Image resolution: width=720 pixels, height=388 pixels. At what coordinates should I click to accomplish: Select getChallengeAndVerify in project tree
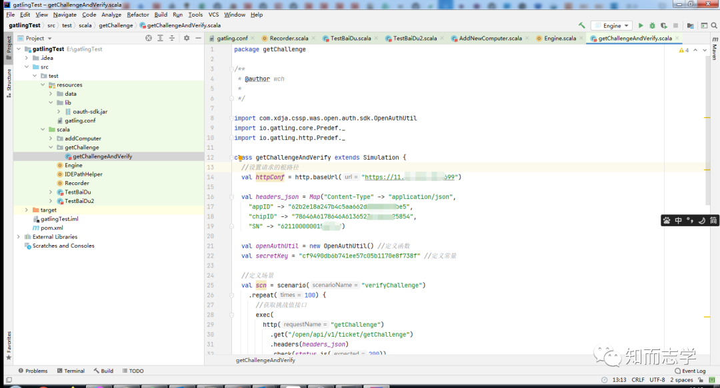pos(103,156)
